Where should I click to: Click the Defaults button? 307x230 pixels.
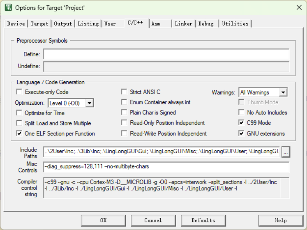[203, 220]
